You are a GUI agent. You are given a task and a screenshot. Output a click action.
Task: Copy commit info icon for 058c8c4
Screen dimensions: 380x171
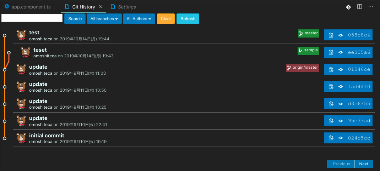(331, 35)
